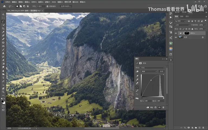
Task: Open the RGB channel dropdown
Action: point(149,71)
